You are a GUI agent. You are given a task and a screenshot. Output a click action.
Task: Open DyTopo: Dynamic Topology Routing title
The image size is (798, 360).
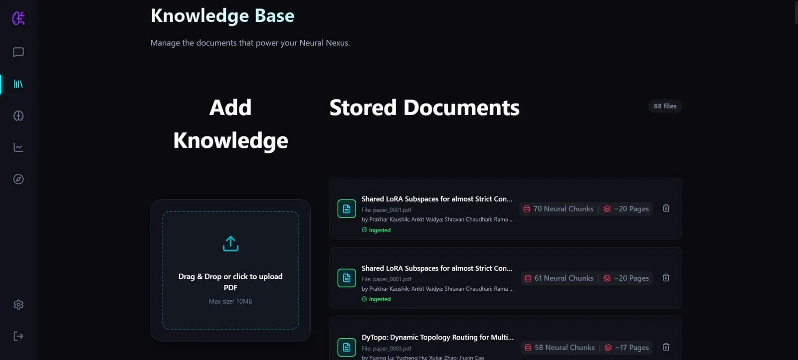coord(437,337)
